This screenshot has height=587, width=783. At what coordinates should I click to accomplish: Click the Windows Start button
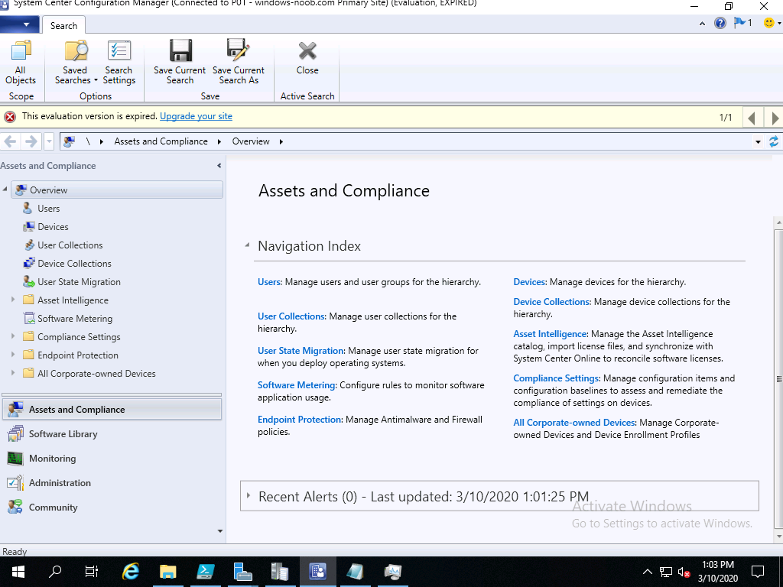pos(18,572)
